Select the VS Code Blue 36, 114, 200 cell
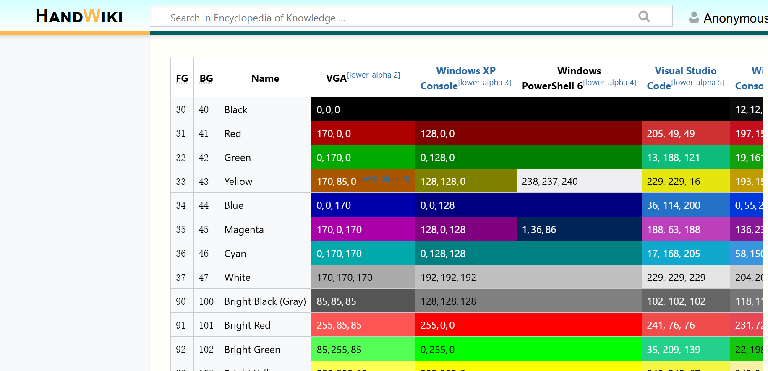This screenshot has width=768, height=371. coord(686,205)
